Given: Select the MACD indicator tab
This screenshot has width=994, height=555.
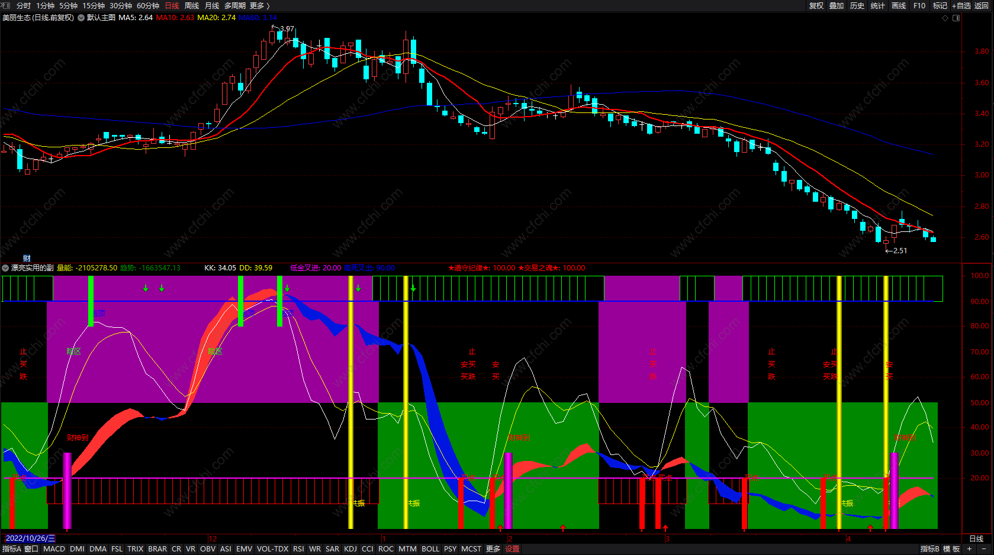Looking at the screenshot, I should (x=54, y=549).
